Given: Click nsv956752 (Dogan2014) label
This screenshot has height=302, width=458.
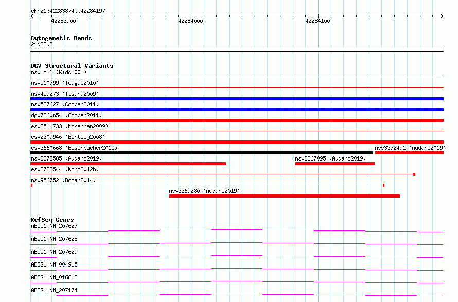Looking at the screenshot, I should pos(63,180).
